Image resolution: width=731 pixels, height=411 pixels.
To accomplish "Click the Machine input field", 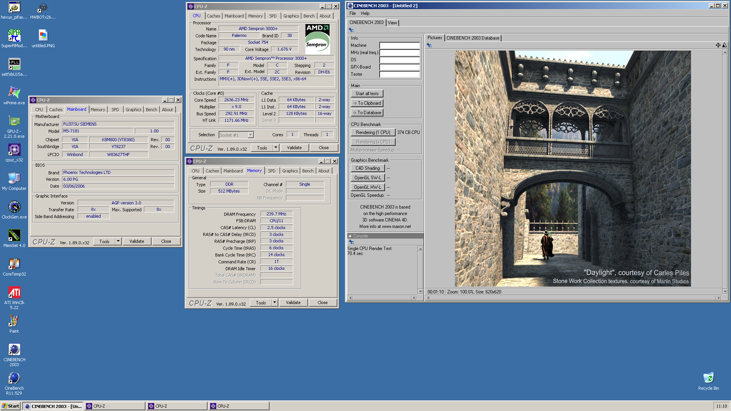I will pos(399,45).
